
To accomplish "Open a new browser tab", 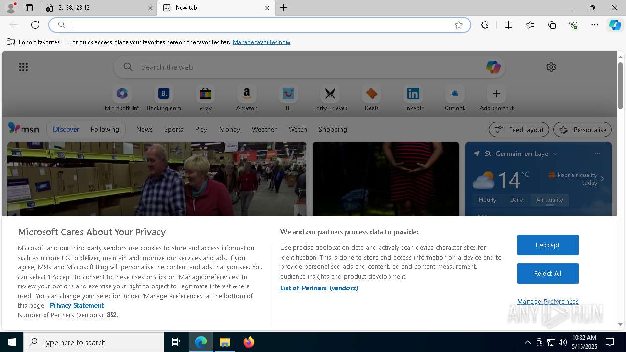I will click(283, 8).
